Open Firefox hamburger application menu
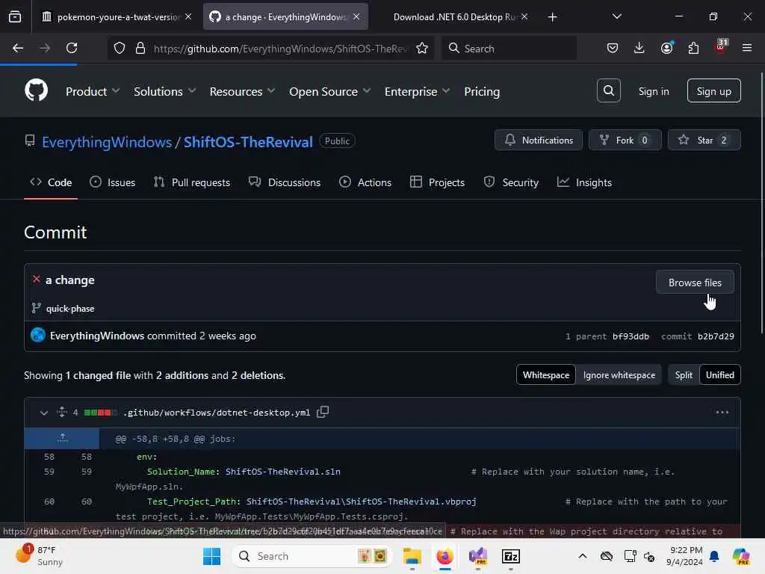 [747, 48]
